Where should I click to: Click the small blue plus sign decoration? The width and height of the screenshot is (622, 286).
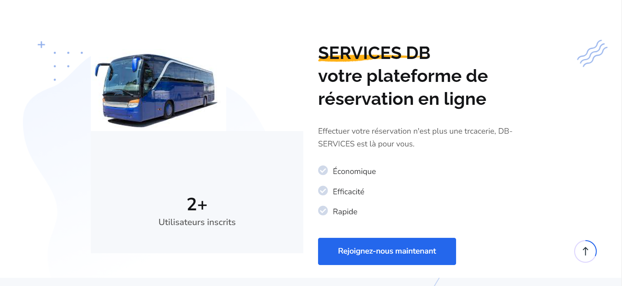[41, 45]
